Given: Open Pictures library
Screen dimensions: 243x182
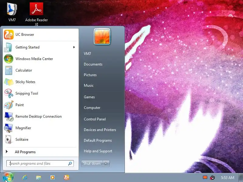Looking at the screenshot, I should (x=90, y=75).
